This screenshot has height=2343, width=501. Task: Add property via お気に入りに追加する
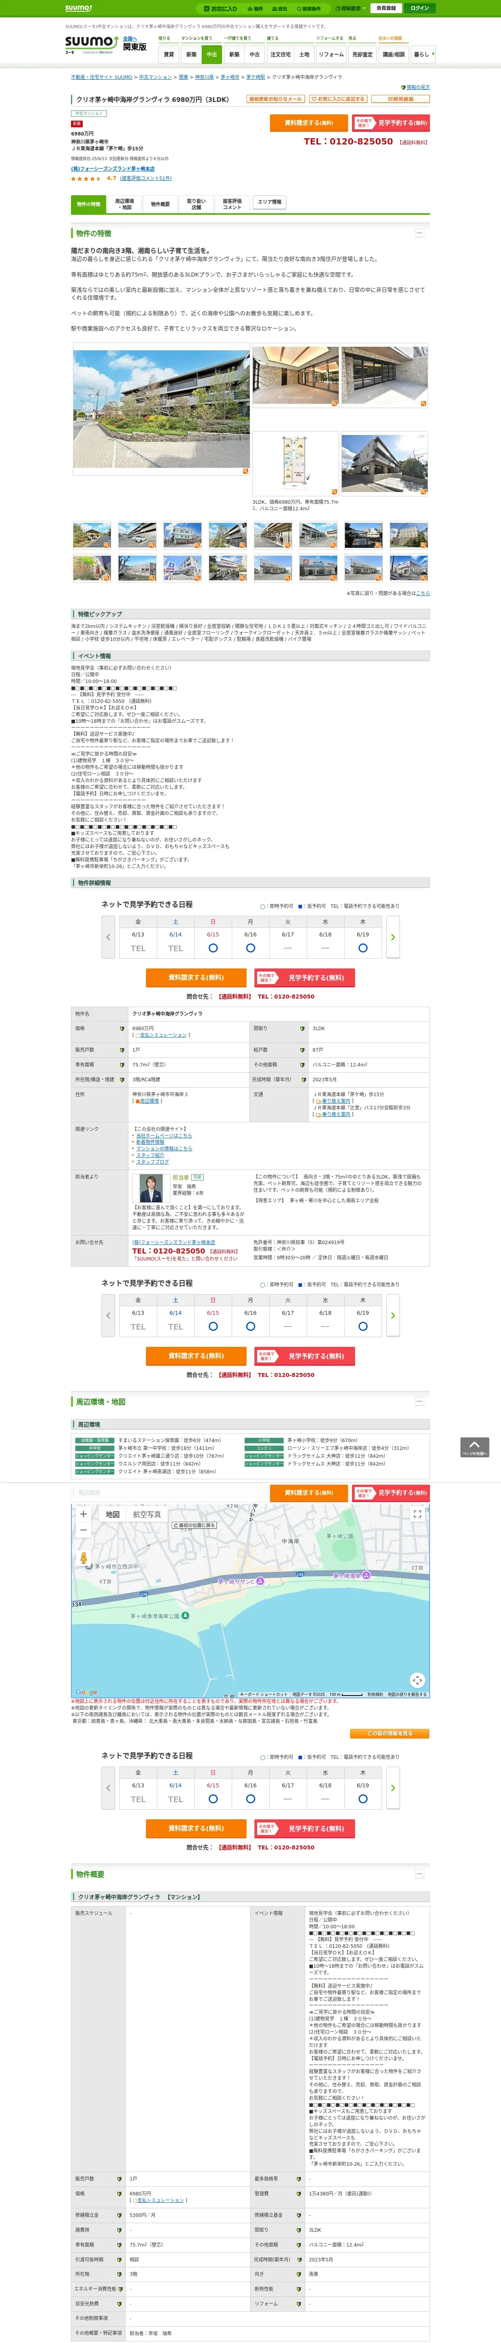pos(338,99)
